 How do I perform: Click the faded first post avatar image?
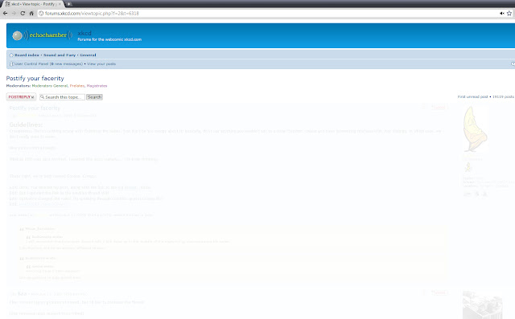point(475,129)
